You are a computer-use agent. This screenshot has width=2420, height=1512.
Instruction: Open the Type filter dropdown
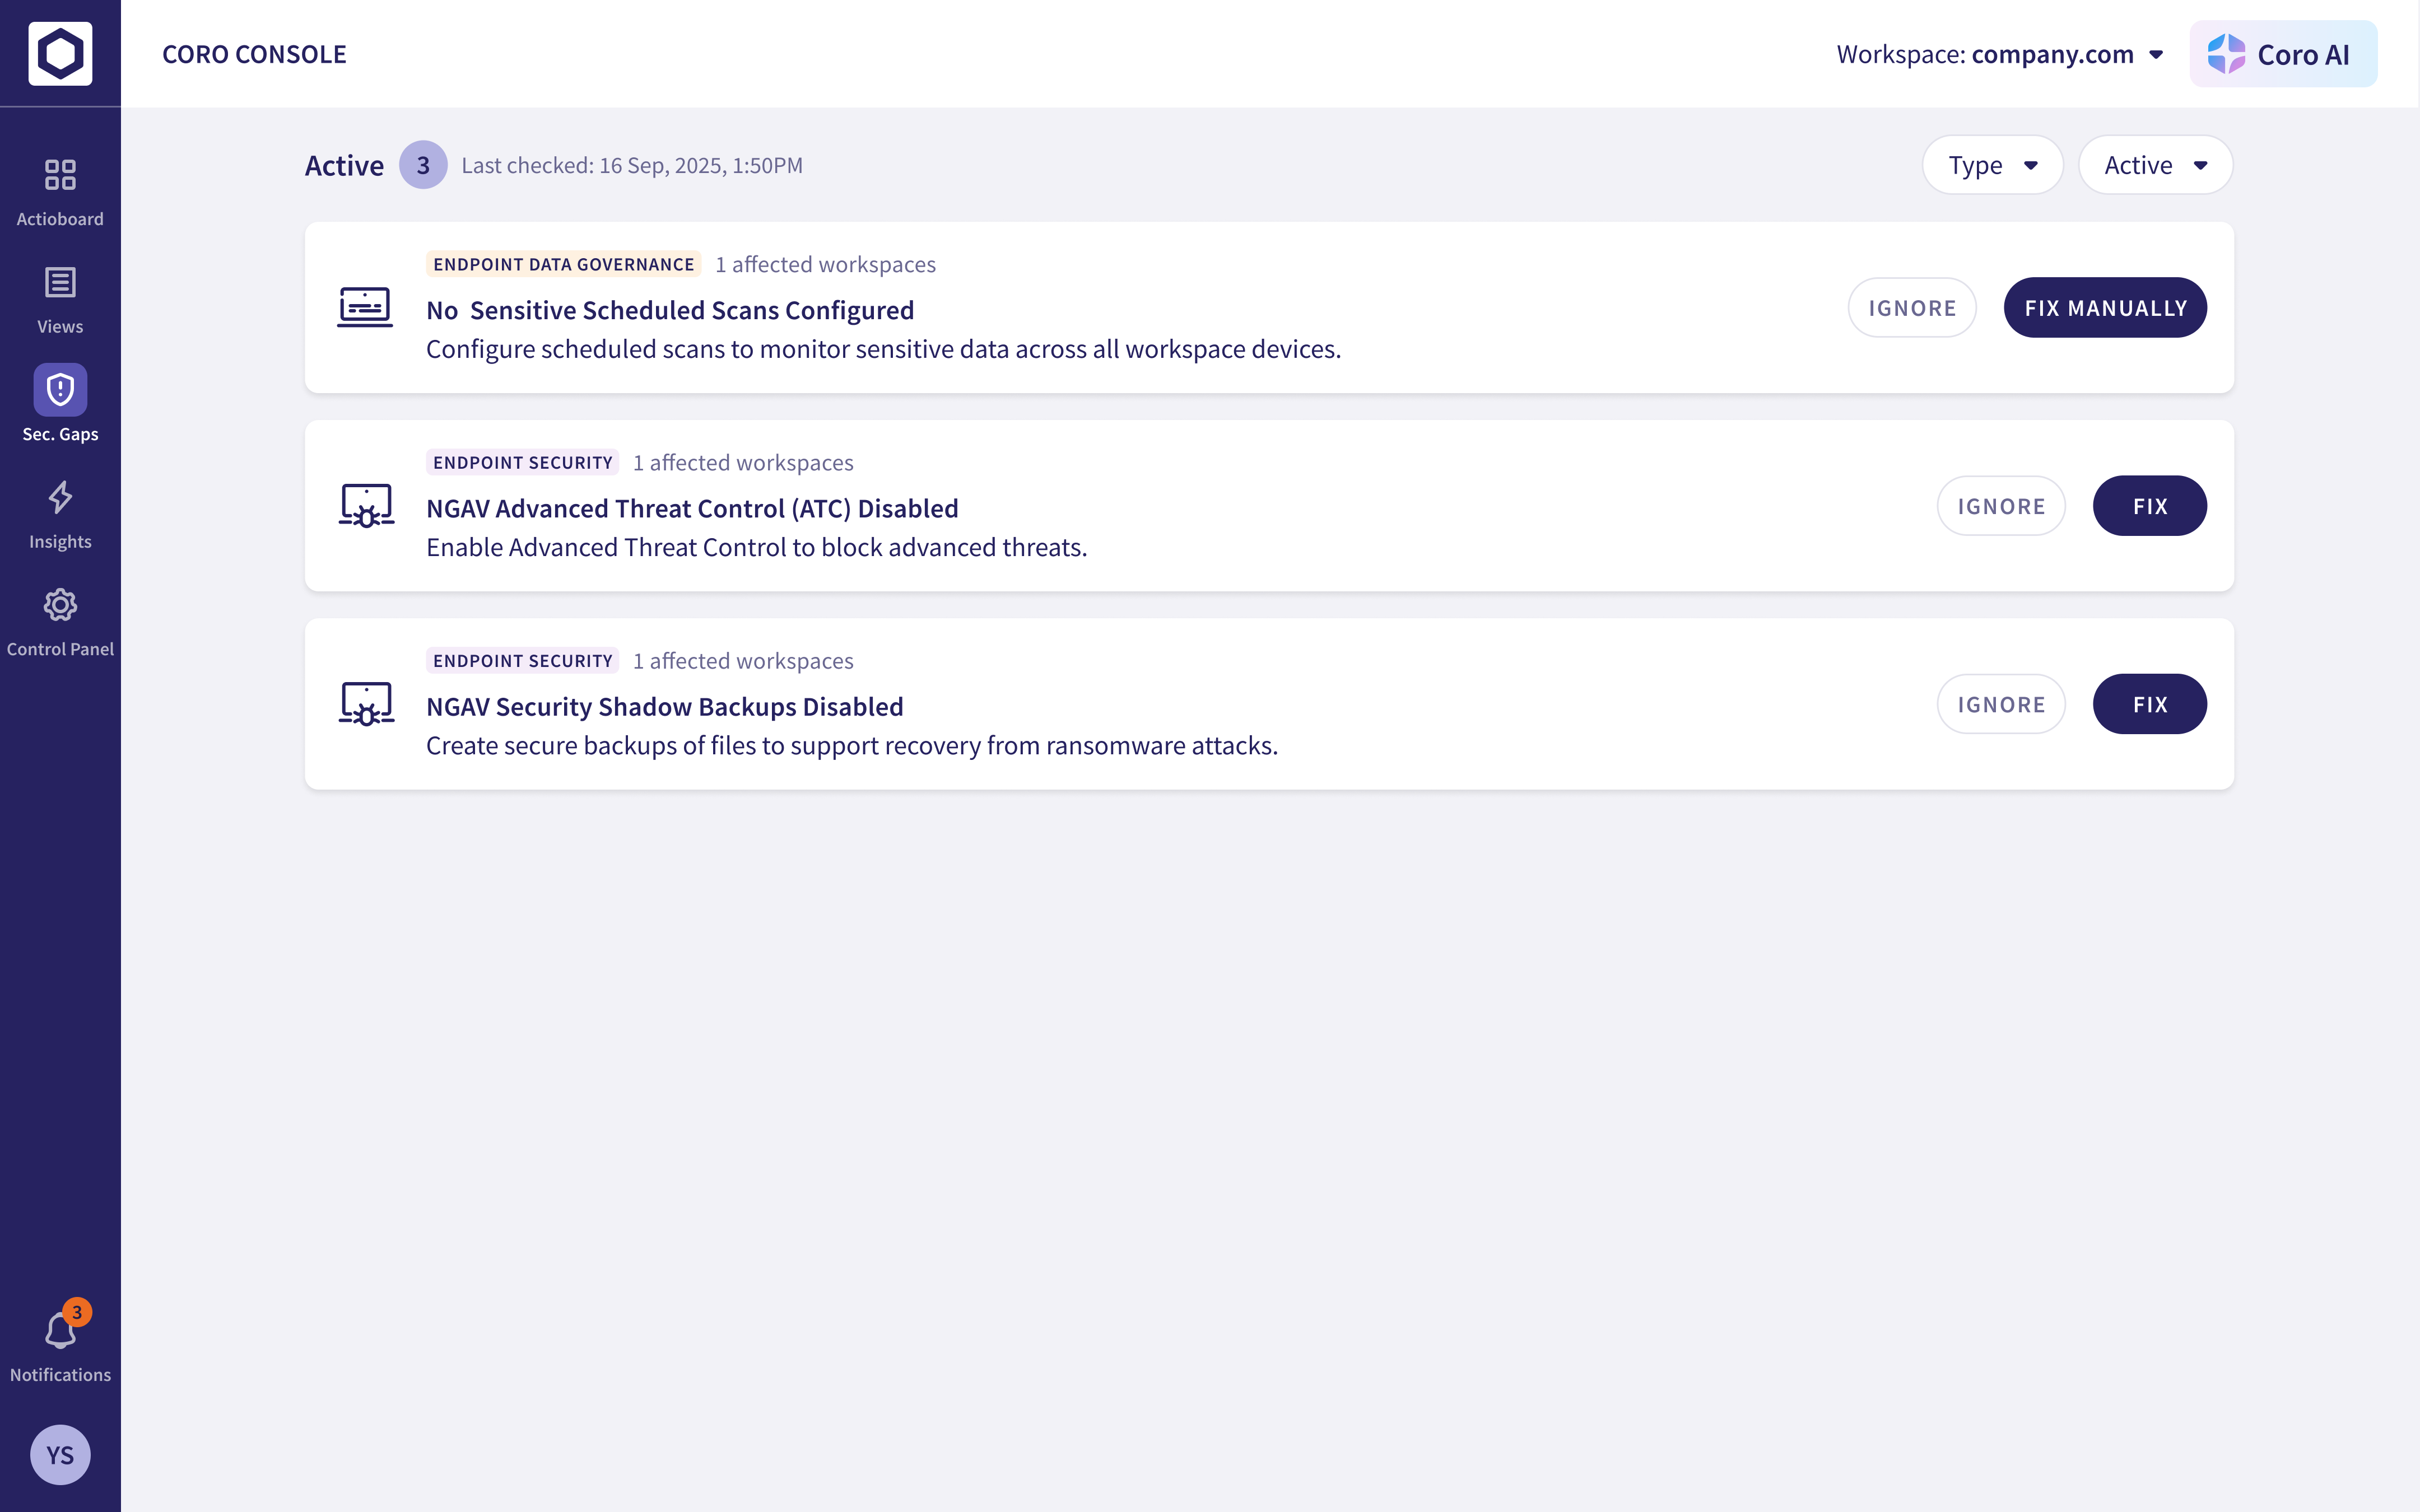point(1992,165)
